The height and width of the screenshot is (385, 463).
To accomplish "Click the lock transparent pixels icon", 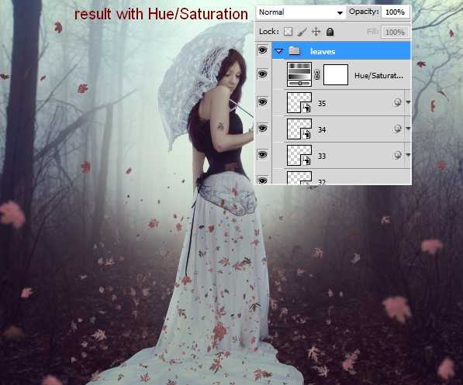I will point(288,32).
